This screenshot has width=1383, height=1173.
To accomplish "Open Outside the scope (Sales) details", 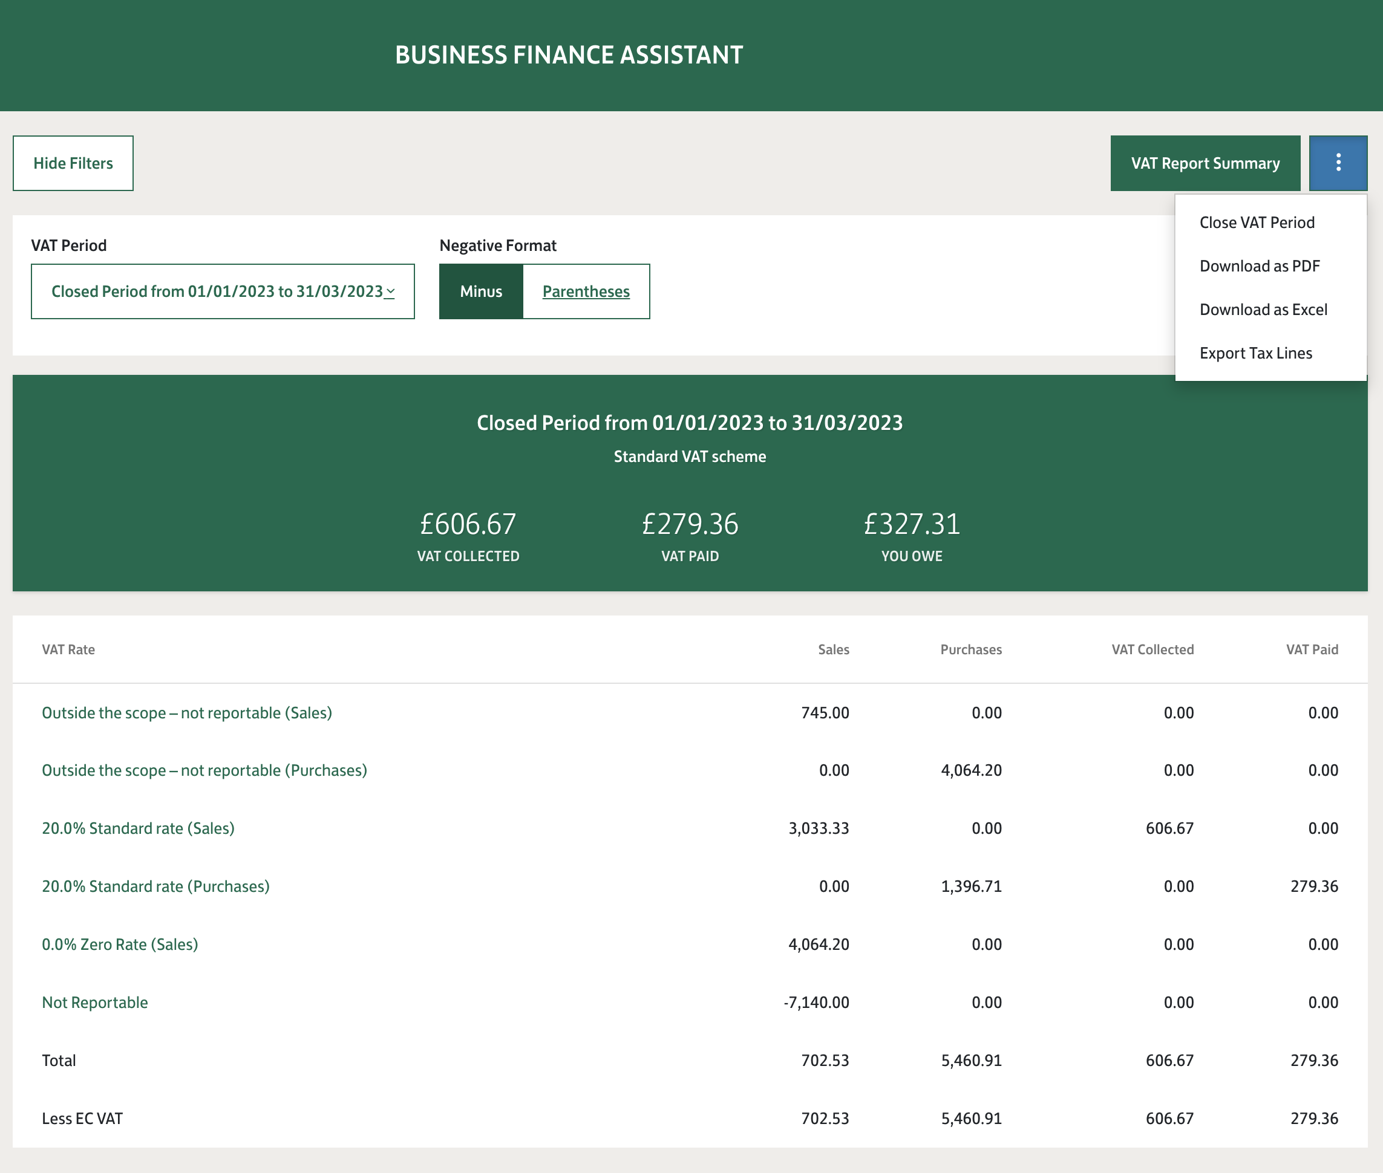I will click(x=187, y=712).
